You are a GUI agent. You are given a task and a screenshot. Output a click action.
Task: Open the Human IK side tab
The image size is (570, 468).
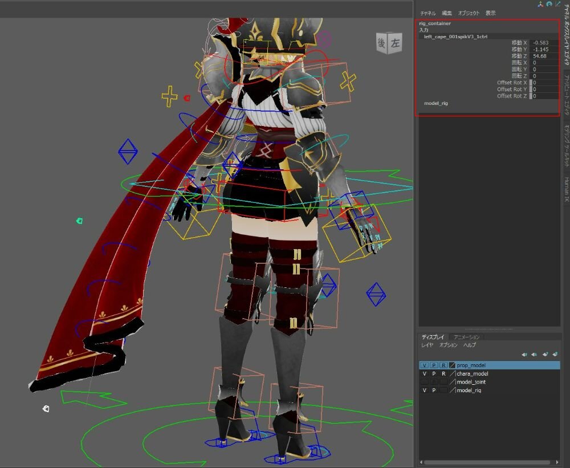click(x=566, y=189)
